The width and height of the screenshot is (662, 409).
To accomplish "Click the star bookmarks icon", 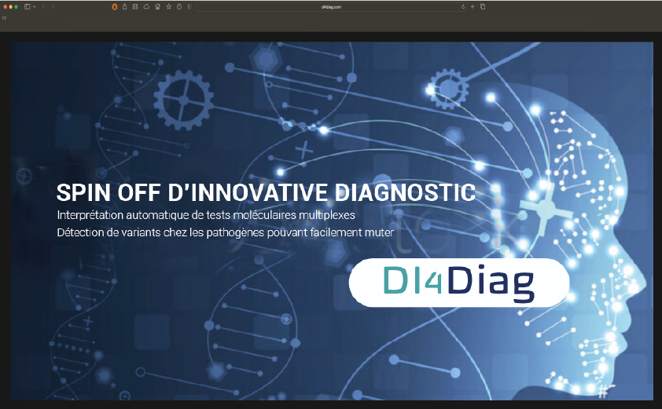I will click(x=169, y=6).
